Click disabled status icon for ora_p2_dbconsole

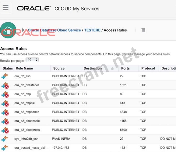[5, 121]
